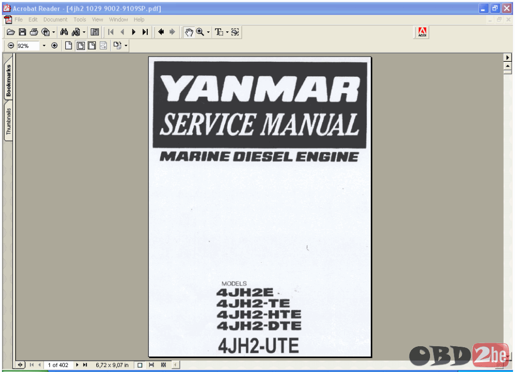
Task: Open the Edit menu
Action: (33, 20)
